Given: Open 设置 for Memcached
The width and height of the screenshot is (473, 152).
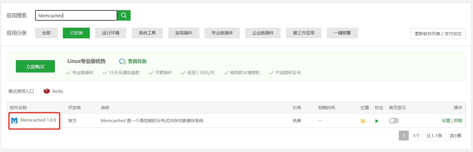Looking at the screenshot, I should pos(446,121).
